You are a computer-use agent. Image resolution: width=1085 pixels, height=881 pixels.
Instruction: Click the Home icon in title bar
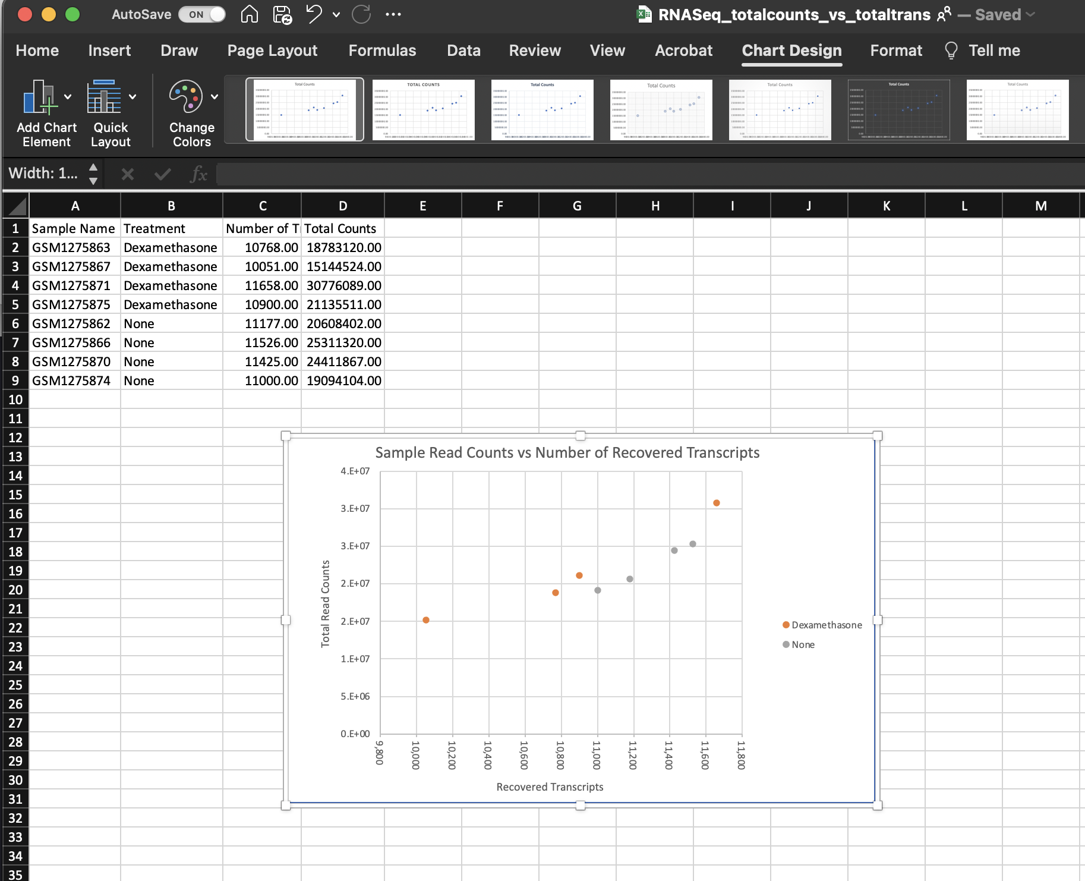(249, 14)
